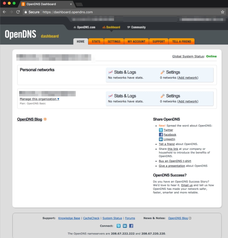Click footer LinkedIn connect icon
This screenshot has height=238, width=228.
(x=125, y=226)
